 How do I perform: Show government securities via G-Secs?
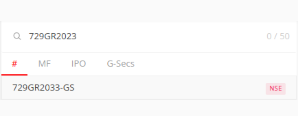121,64
